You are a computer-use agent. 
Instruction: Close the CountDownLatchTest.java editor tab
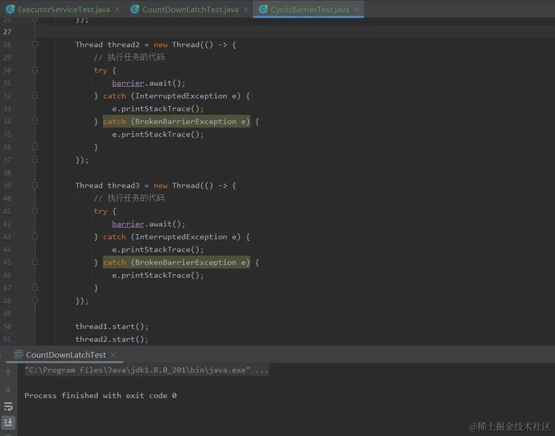coord(246,10)
